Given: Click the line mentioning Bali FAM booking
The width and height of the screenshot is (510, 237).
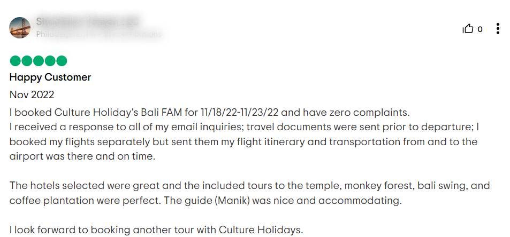Looking at the screenshot, I should pyautogui.click(x=209, y=113).
